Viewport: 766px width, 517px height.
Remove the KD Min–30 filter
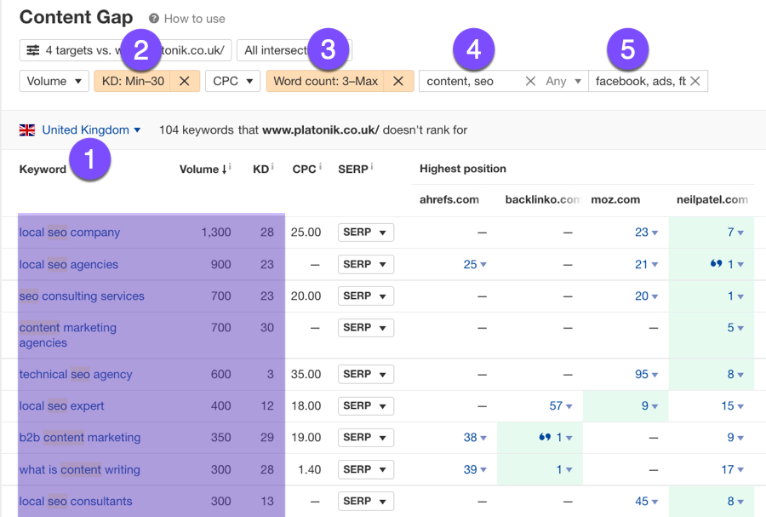185,81
